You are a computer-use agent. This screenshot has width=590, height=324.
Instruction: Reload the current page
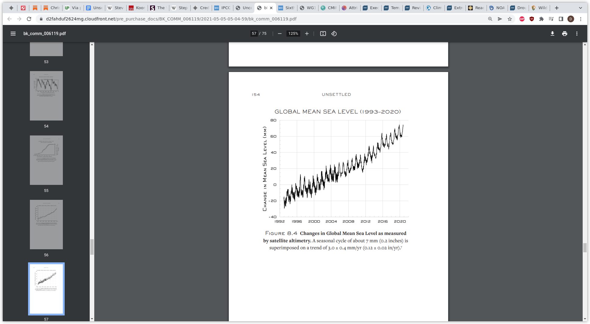[x=29, y=19]
